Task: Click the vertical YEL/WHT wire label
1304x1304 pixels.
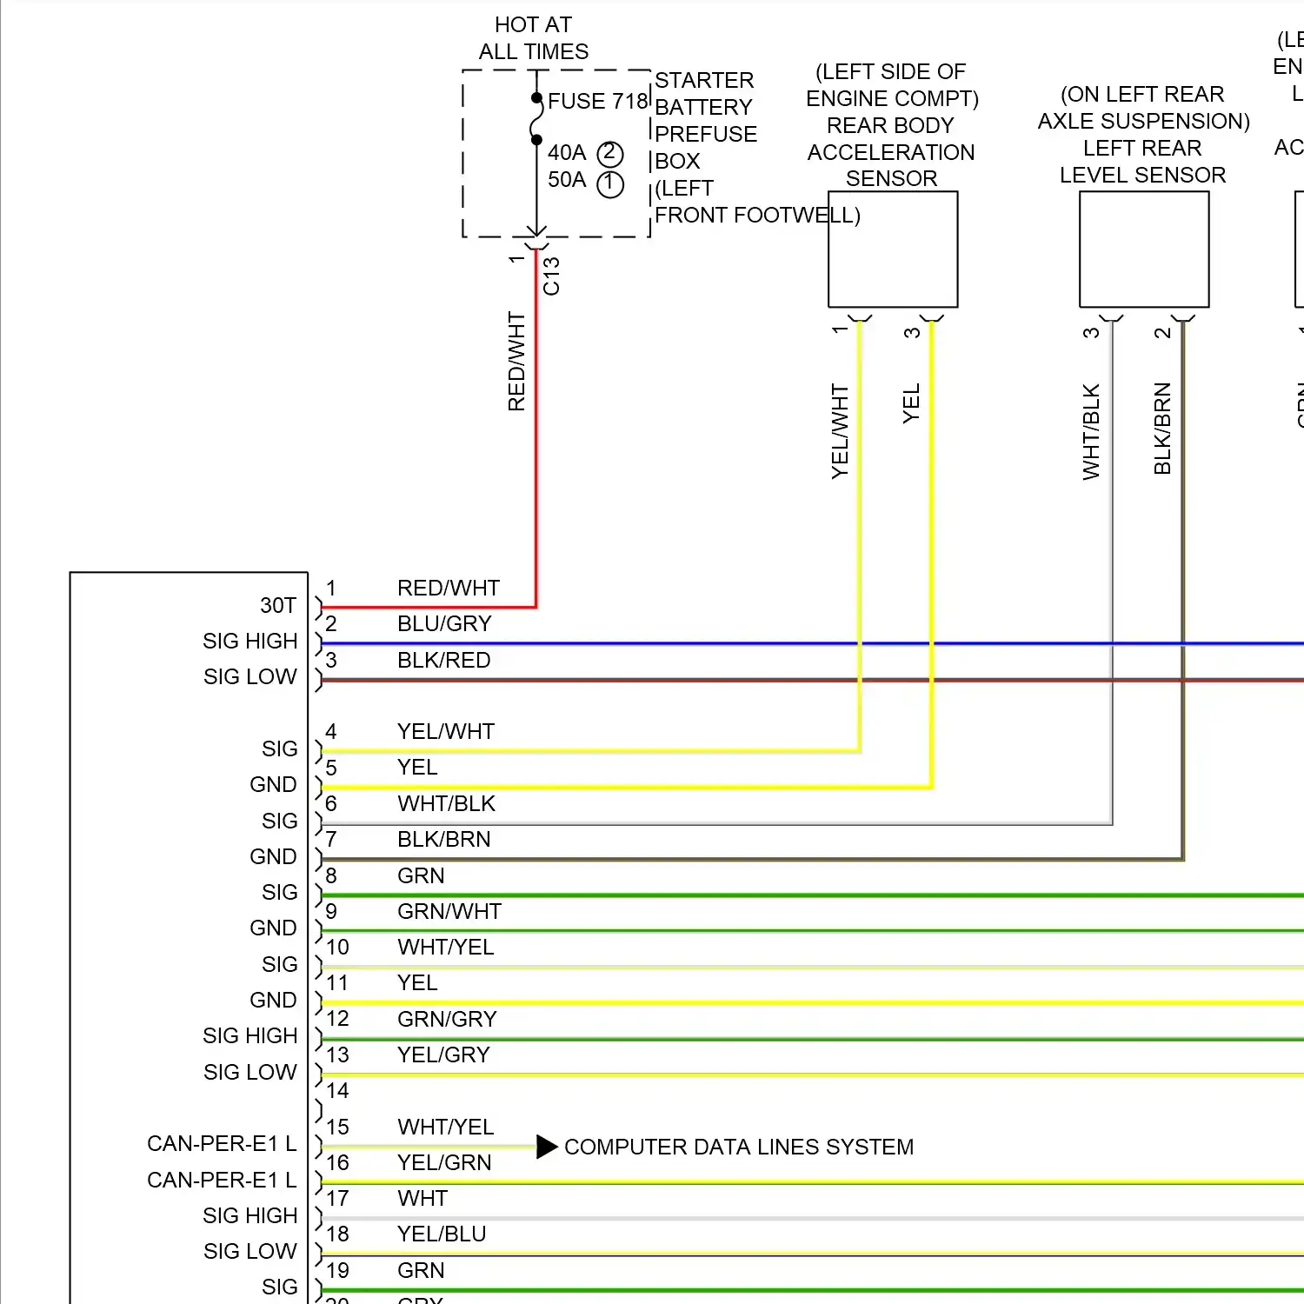Action: (840, 431)
